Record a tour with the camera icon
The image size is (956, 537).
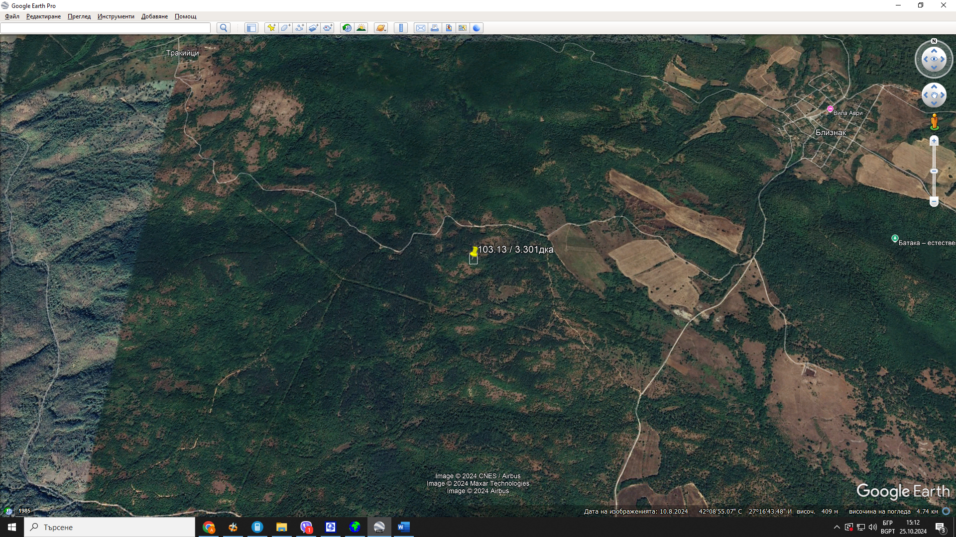tap(327, 28)
